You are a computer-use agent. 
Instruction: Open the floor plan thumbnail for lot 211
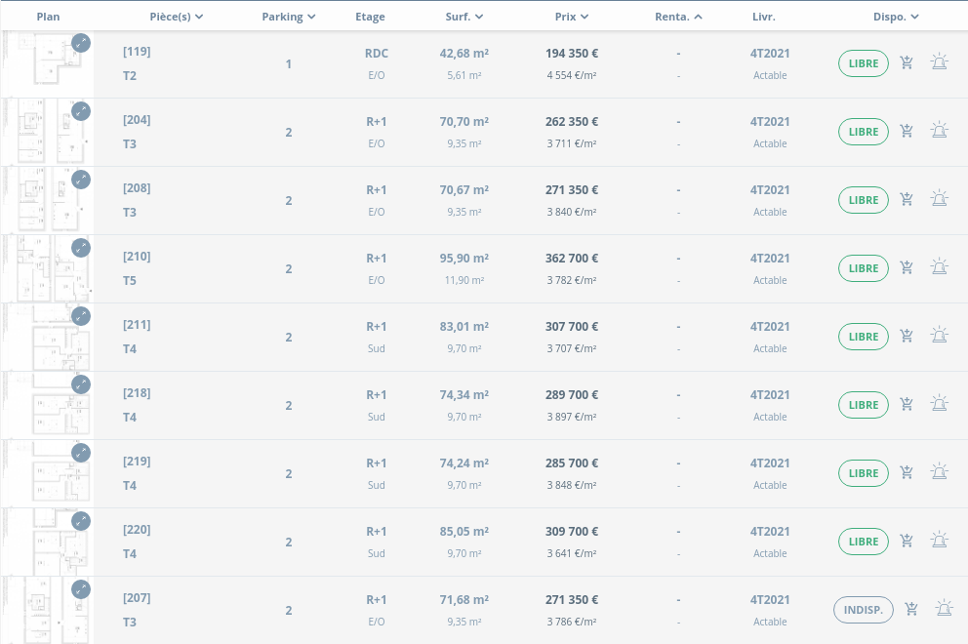49,338
